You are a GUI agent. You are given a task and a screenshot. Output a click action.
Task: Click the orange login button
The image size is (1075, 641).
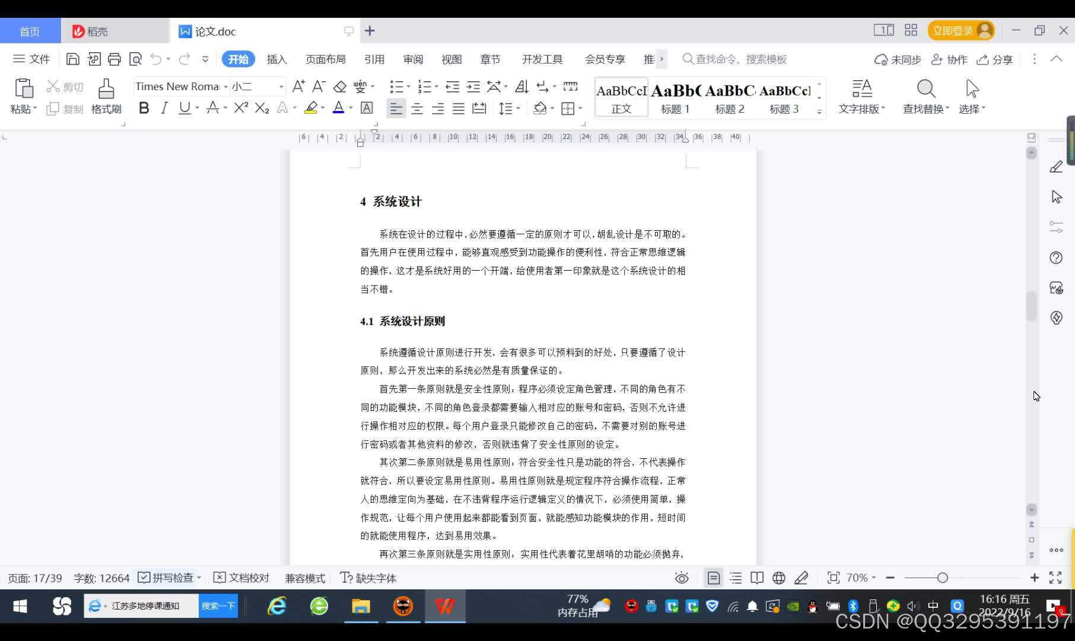(x=961, y=30)
